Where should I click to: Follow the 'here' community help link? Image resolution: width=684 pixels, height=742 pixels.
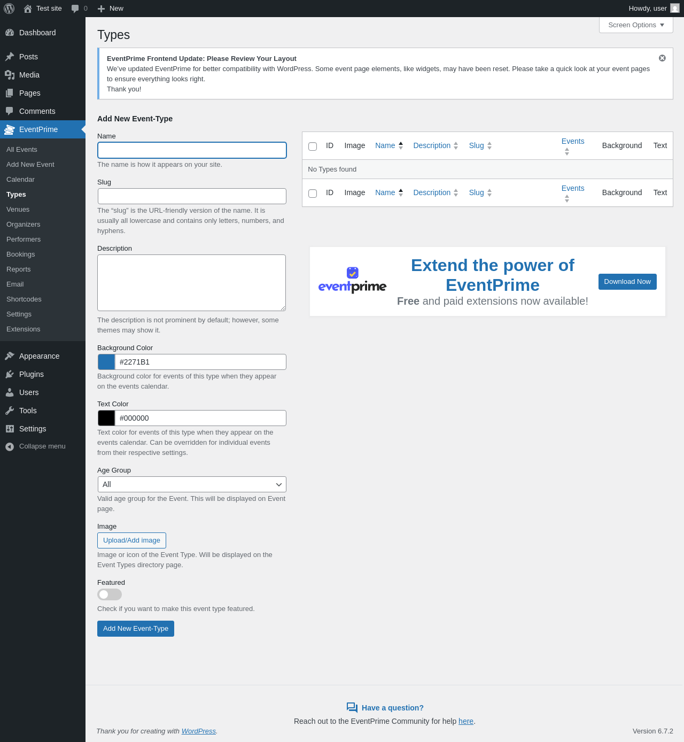click(466, 721)
